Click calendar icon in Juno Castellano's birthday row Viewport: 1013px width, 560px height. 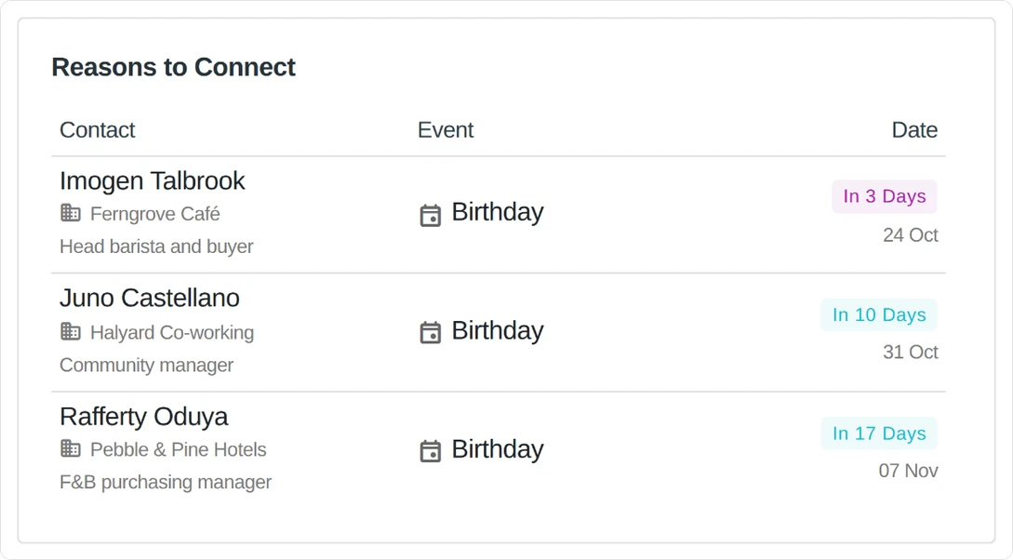431,332
